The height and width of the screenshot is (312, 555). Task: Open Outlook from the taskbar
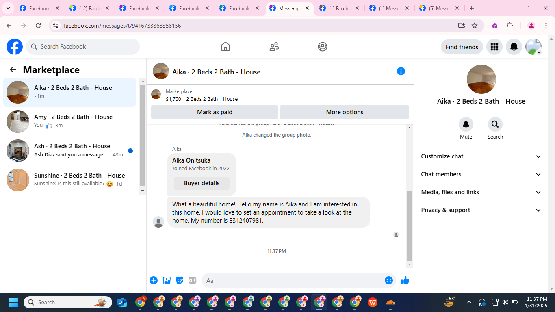[122, 302]
